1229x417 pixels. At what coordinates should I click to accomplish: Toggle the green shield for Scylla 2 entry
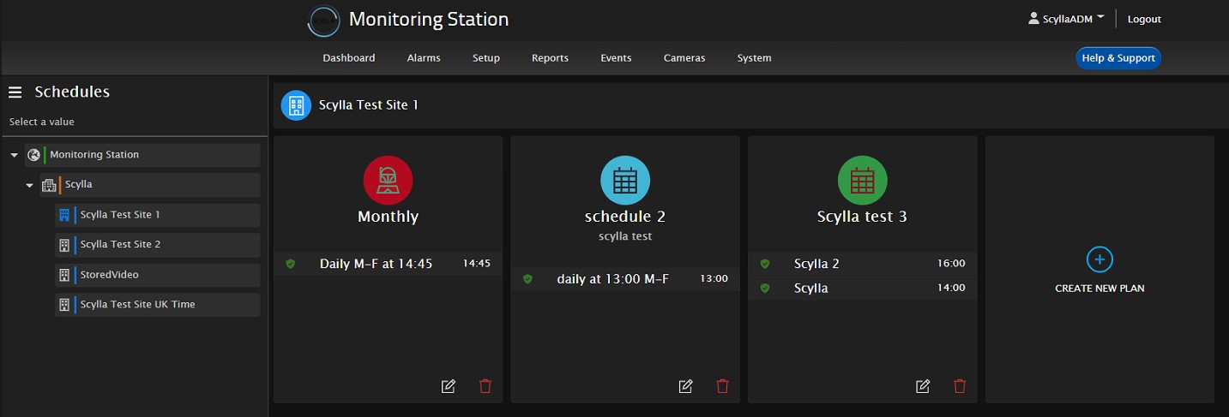point(764,264)
